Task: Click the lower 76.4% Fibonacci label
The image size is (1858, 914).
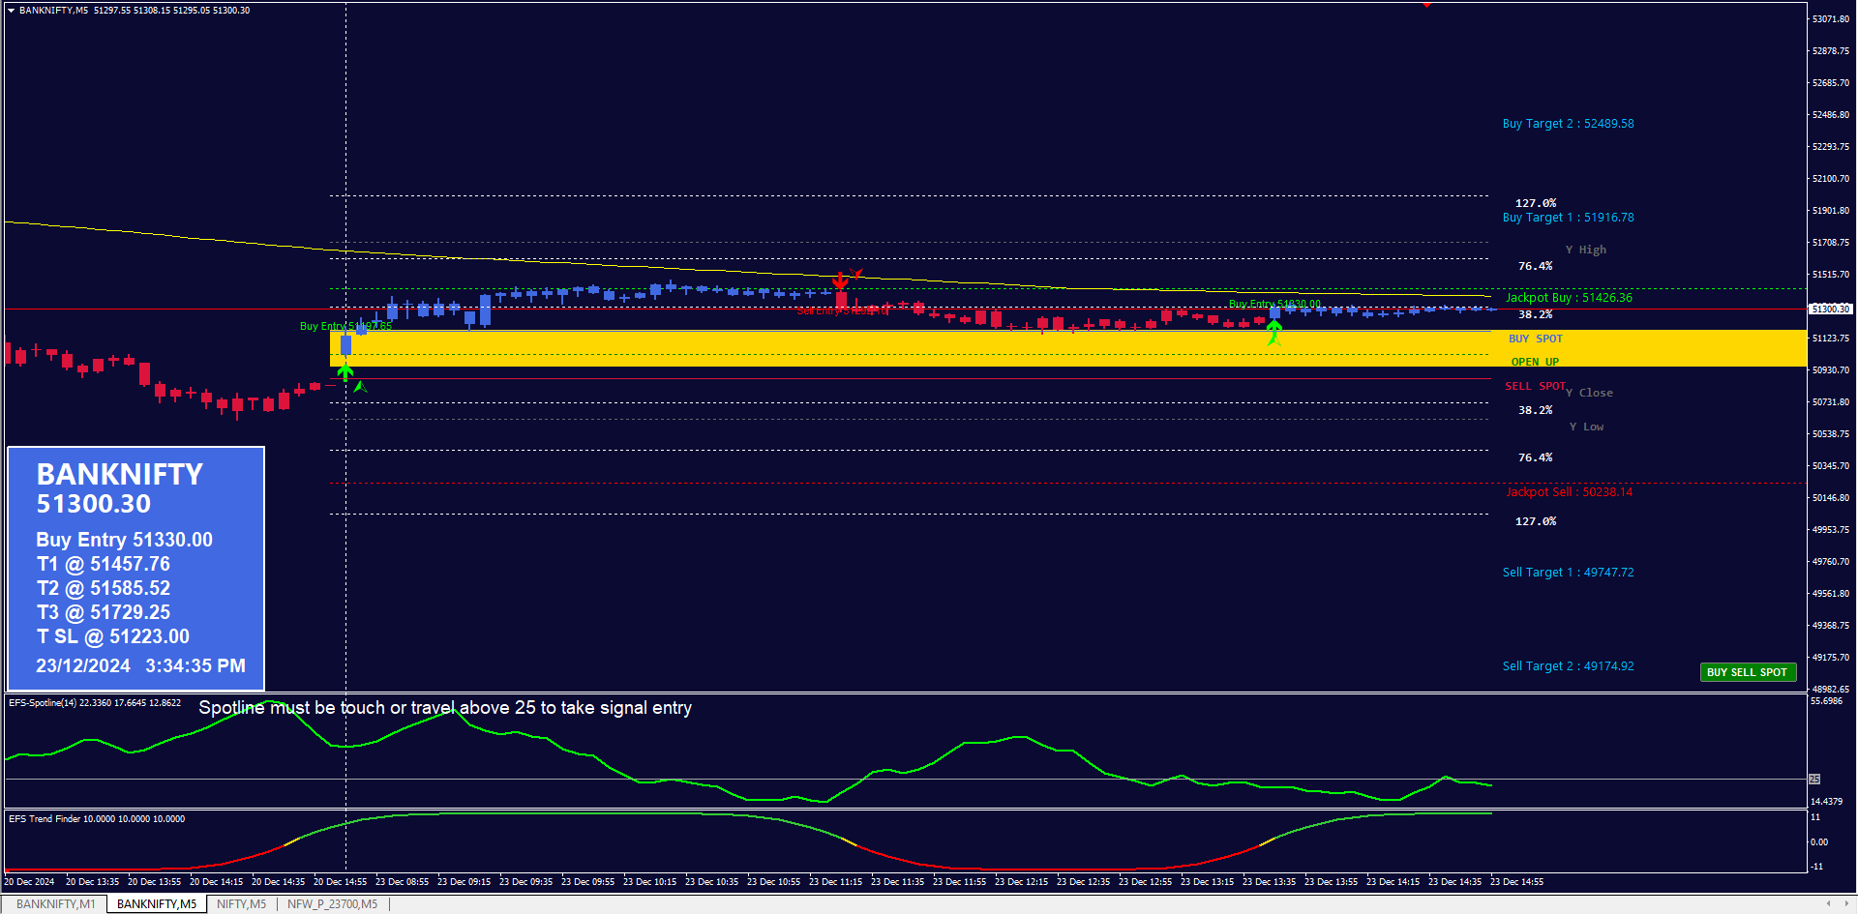Action: coord(1535,457)
